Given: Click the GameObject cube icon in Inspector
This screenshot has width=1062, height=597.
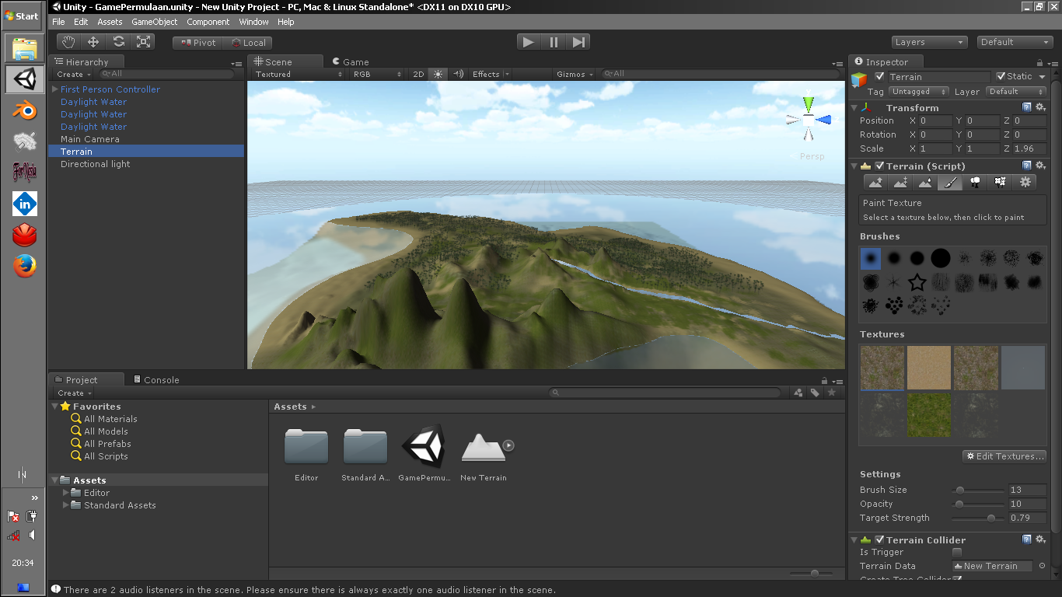Looking at the screenshot, I should [x=859, y=79].
